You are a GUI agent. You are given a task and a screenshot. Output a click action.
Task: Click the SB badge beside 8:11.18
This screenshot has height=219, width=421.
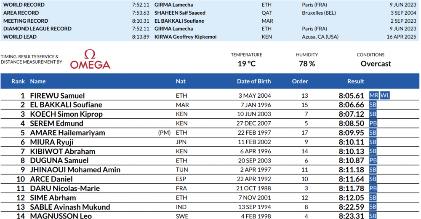[x=373, y=170]
